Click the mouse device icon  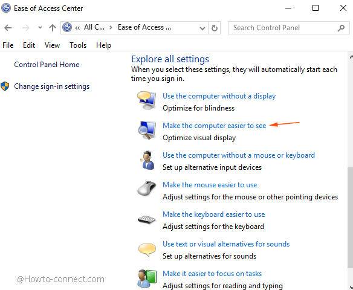pos(147,188)
